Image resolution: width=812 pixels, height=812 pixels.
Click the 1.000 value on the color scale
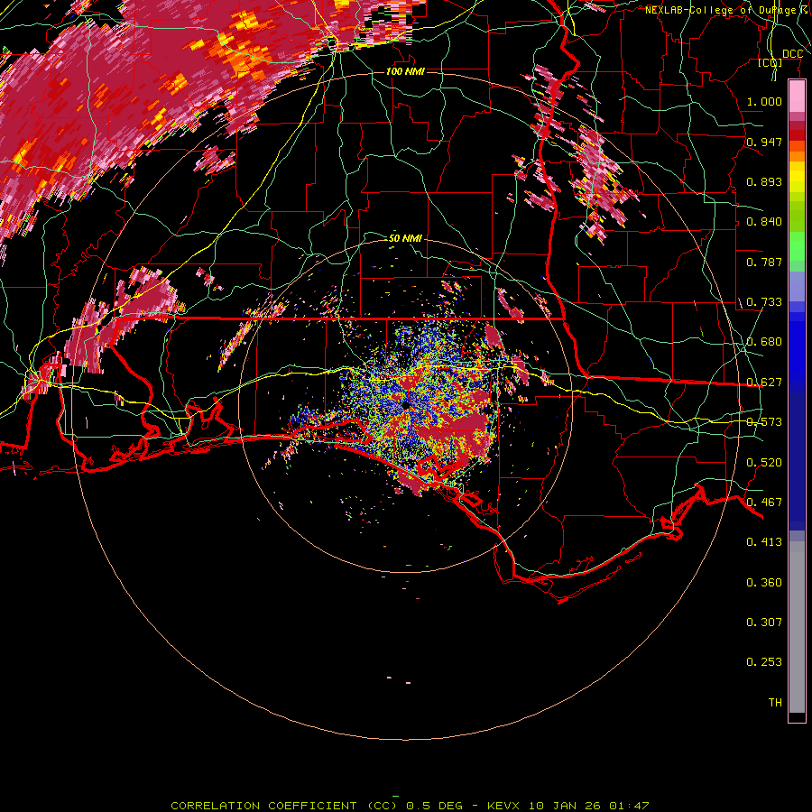click(764, 101)
